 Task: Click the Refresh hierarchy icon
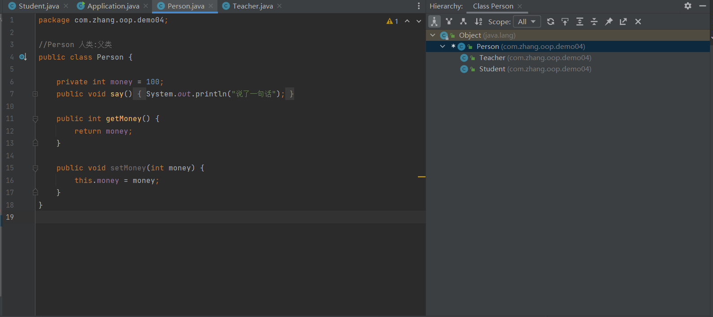(x=551, y=22)
